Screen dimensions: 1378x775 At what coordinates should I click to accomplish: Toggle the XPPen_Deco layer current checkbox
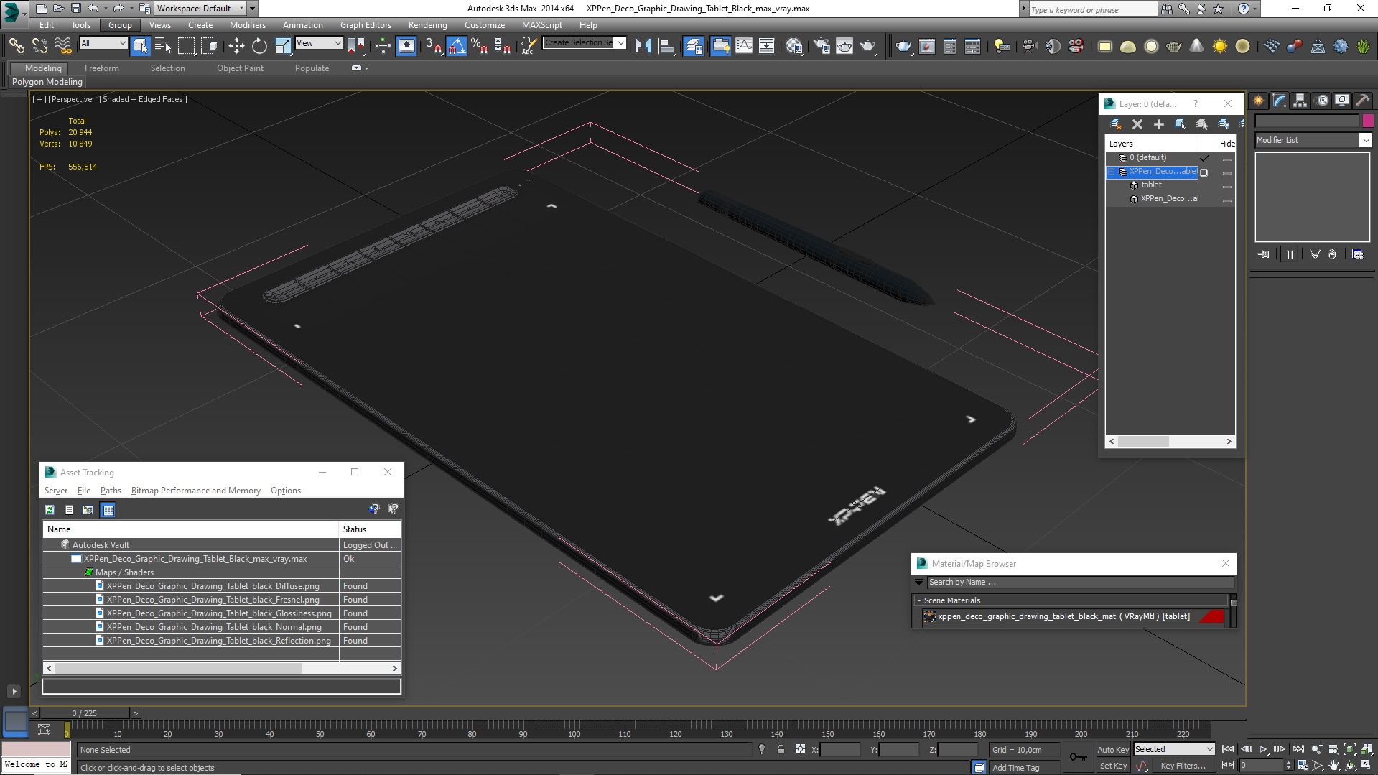pos(1204,172)
